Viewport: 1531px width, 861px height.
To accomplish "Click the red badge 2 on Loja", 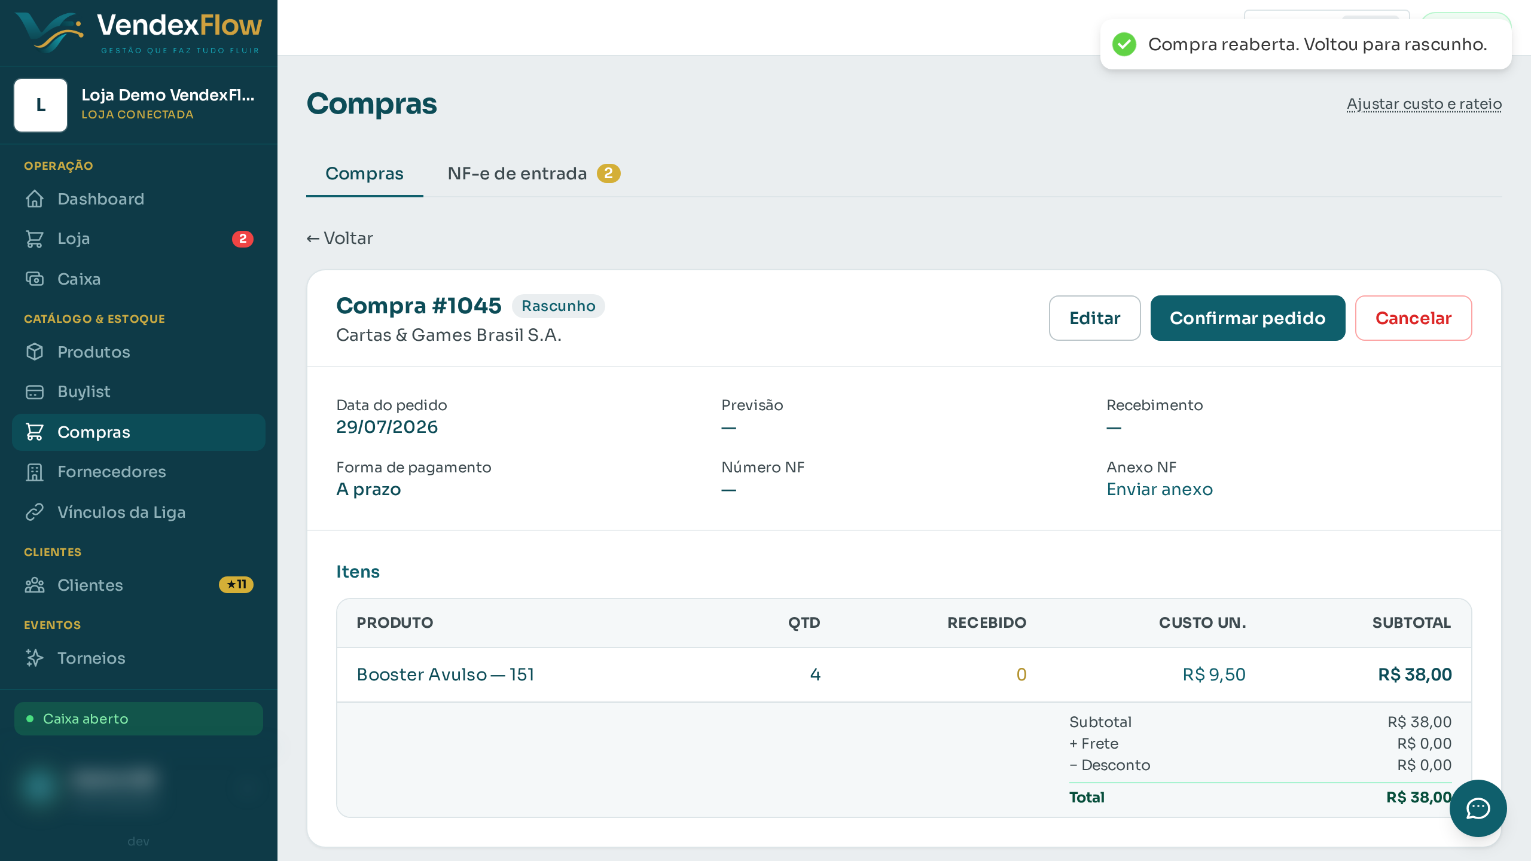I will point(242,239).
